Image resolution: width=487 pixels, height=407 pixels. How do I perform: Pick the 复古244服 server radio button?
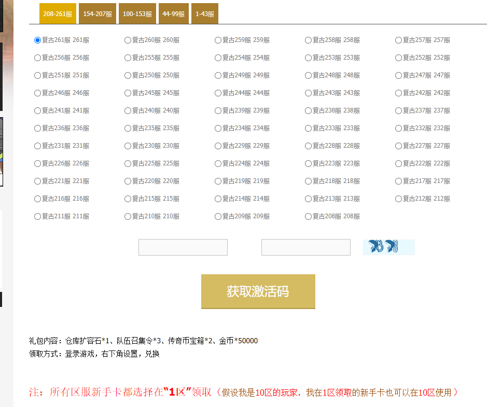[x=218, y=93]
